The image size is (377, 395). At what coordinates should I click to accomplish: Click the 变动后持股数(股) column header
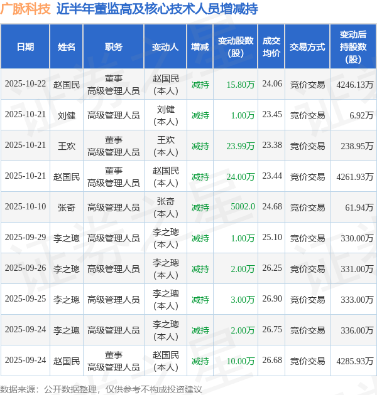[x=353, y=47]
